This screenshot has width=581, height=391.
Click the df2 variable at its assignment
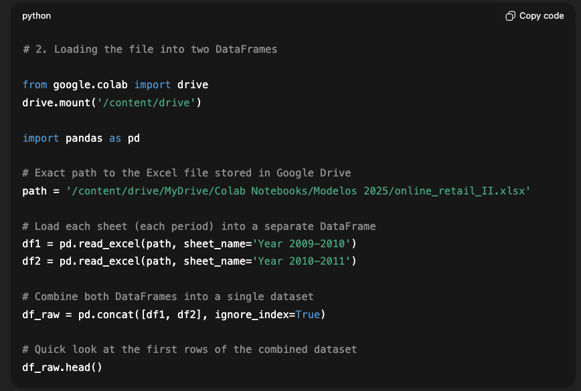click(x=31, y=261)
